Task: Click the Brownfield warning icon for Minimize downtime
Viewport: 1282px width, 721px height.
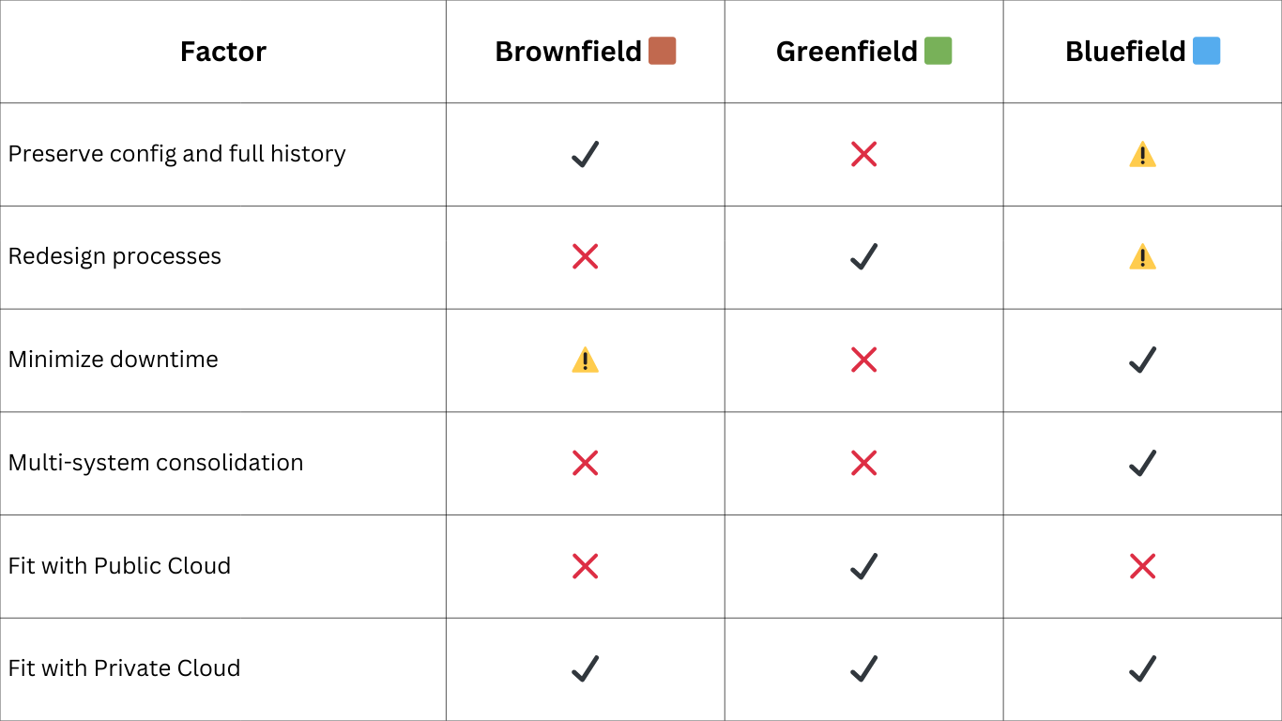Action: pos(585,360)
